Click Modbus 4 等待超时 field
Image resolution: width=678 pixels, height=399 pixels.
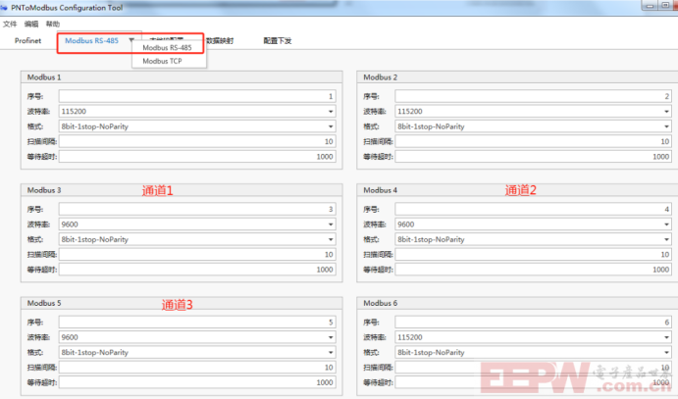coord(534,270)
